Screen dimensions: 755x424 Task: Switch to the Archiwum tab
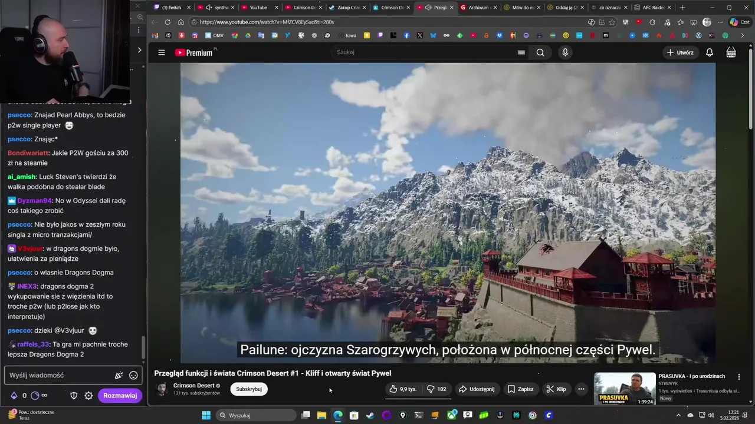coord(480,8)
